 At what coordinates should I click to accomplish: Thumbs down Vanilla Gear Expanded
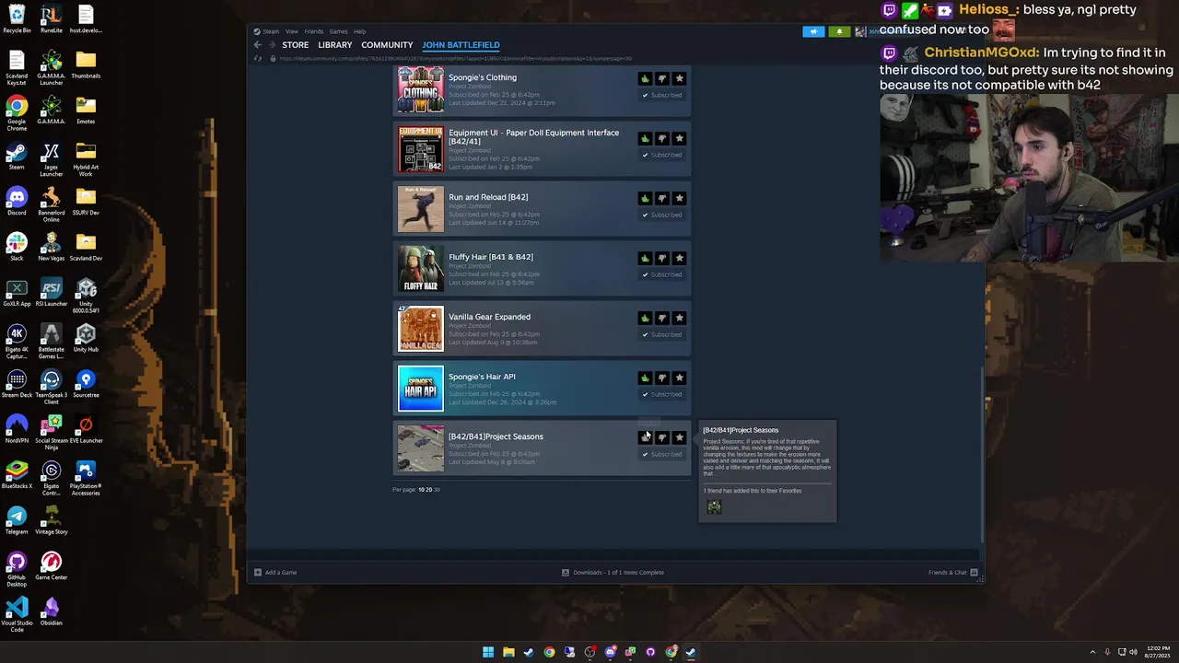(661, 318)
